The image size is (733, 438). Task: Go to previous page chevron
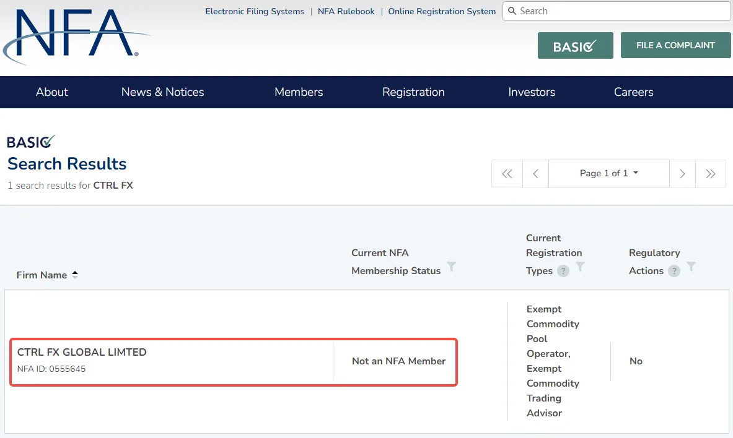coord(536,174)
